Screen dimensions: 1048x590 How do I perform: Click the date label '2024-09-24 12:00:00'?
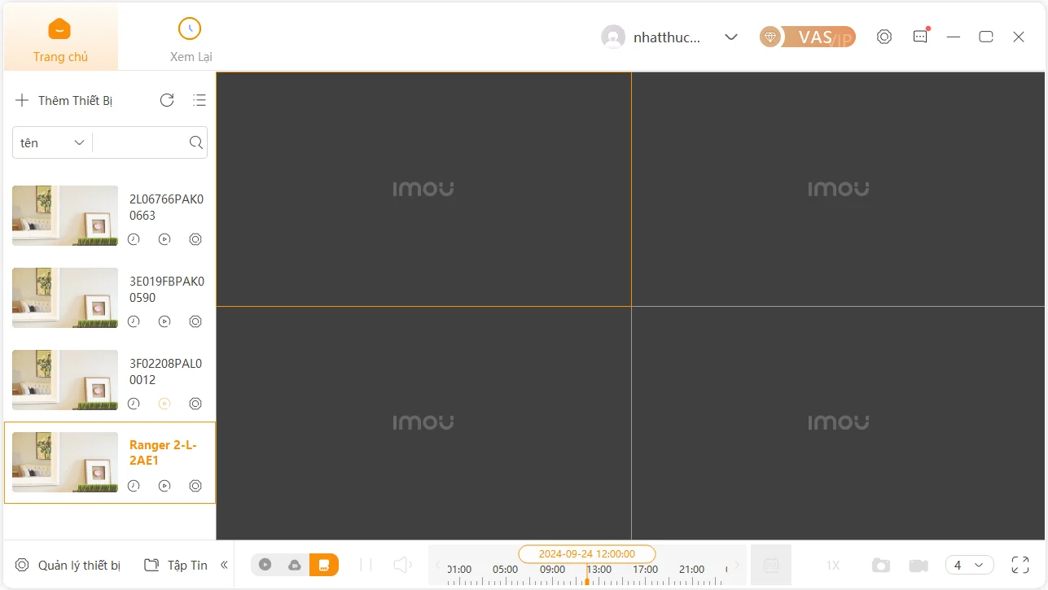click(x=587, y=553)
